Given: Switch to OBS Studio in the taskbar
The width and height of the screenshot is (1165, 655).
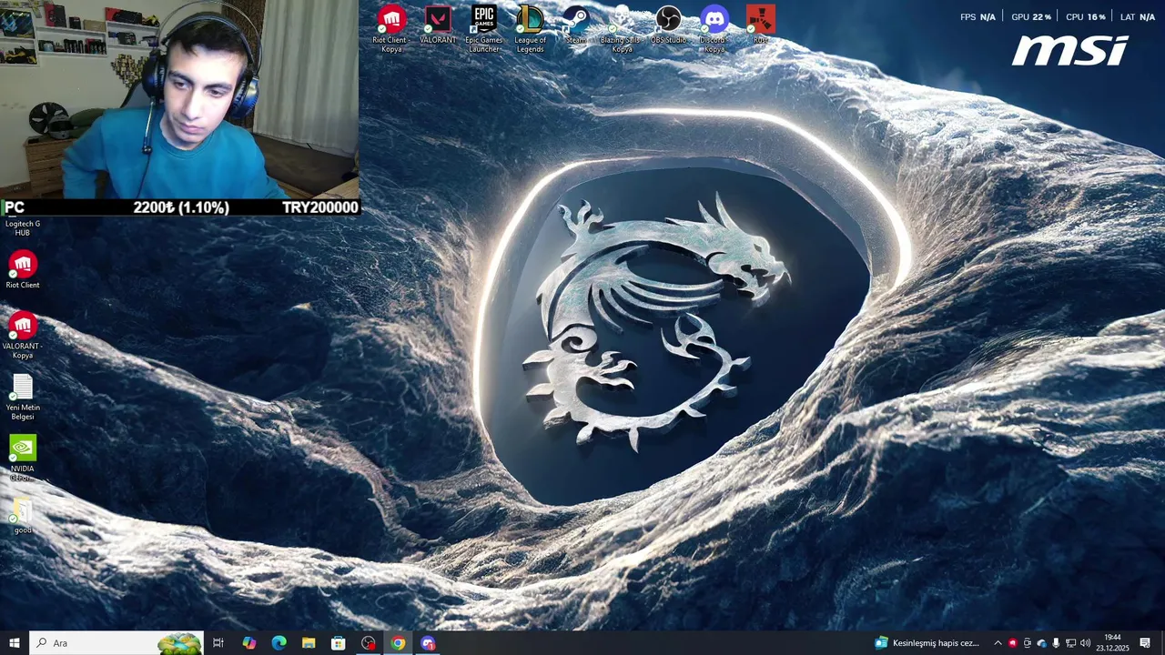Looking at the screenshot, I should [x=369, y=643].
